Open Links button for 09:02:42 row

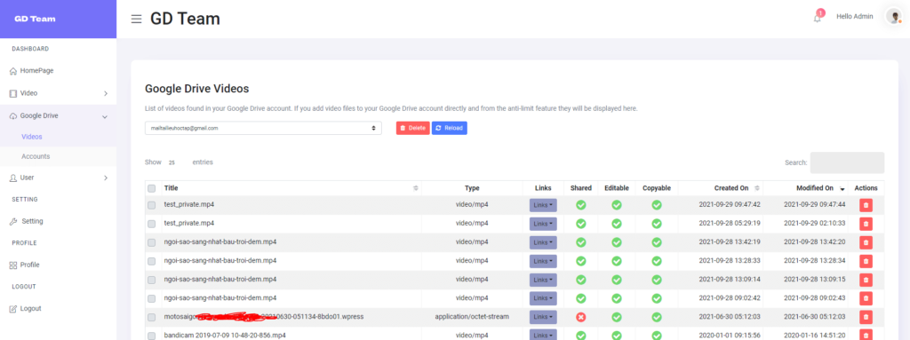[x=543, y=298]
